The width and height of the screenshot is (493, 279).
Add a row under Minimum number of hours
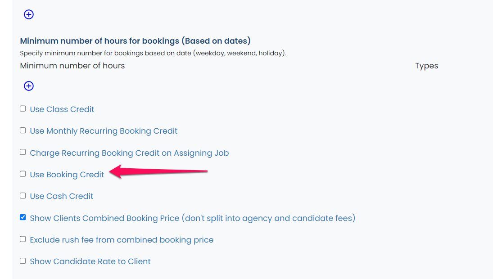click(x=29, y=86)
